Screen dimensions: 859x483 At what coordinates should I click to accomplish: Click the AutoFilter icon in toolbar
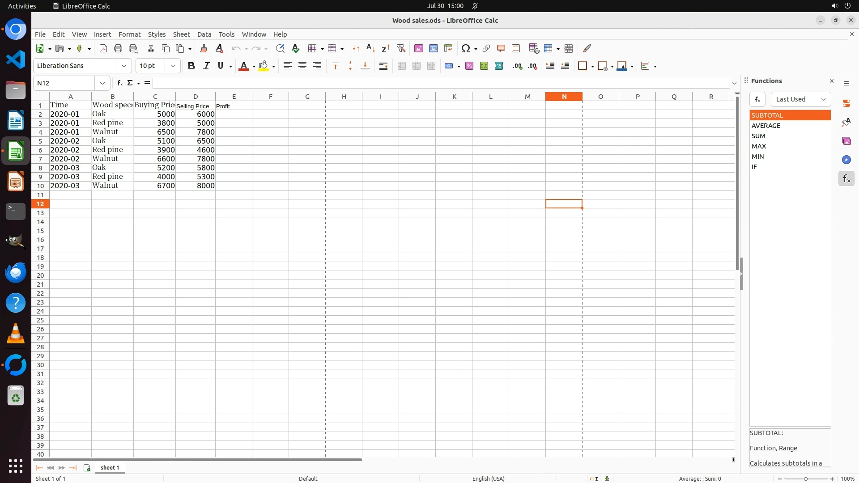coord(401,48)
